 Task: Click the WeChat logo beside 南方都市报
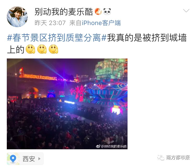[x=161, y=157]
